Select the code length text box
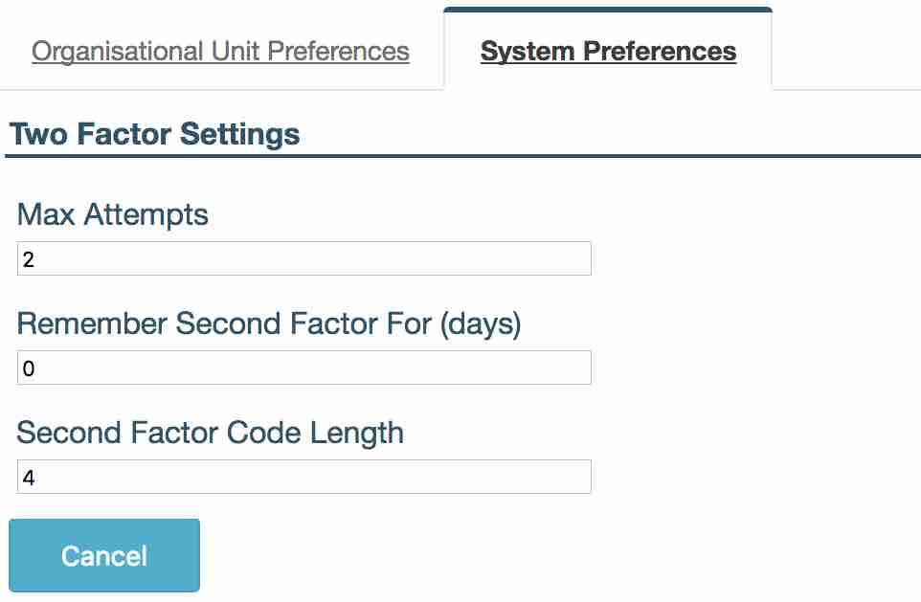This screenshot has height=602, width=921. tap(303, 477)
